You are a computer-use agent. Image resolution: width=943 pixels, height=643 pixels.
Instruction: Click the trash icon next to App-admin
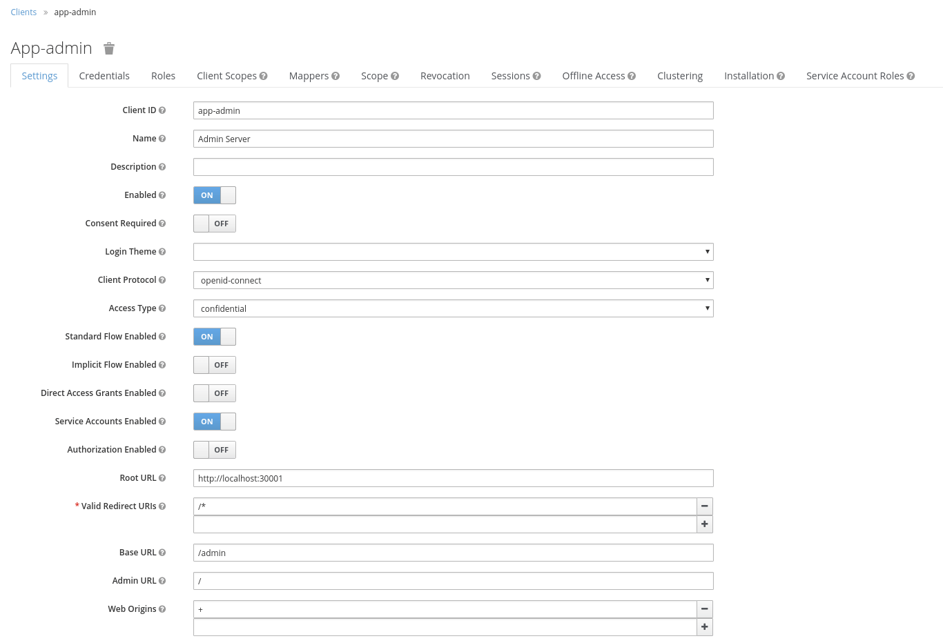click(x=109, y=48)
